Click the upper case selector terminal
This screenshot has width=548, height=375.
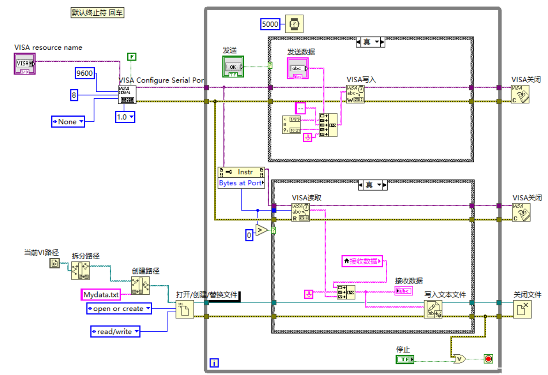[270, 65]
